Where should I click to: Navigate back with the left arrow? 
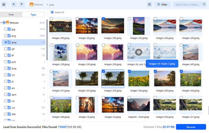(x=14, y=4)
